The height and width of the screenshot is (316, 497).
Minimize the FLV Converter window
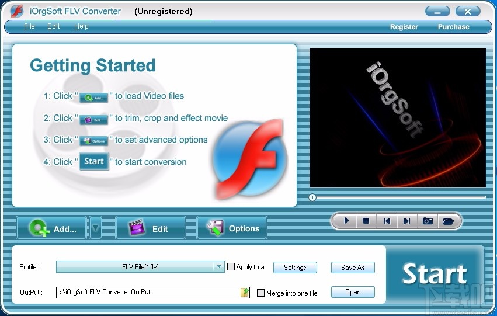(x=437, y=12)
